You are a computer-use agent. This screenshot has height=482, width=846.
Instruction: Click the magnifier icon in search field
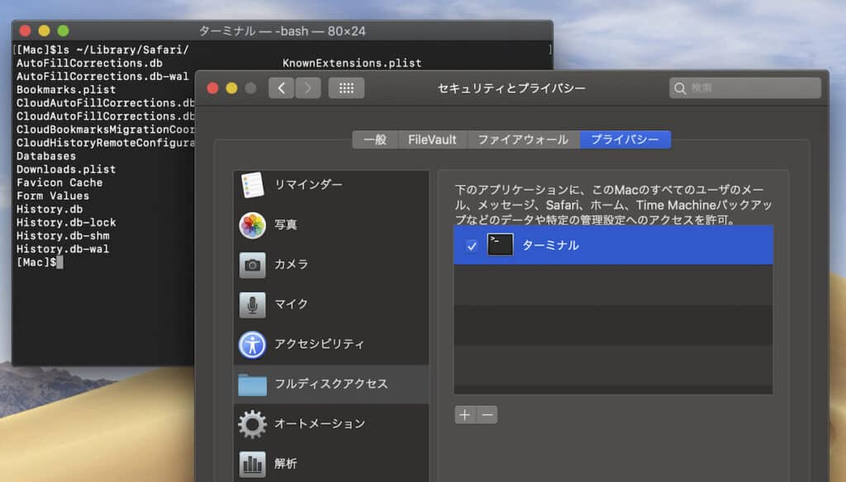[x=679, y=87]
